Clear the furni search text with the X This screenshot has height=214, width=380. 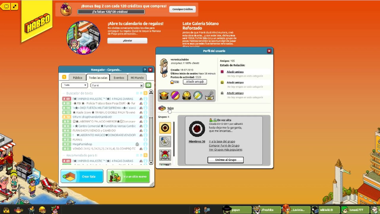(141, 86)
